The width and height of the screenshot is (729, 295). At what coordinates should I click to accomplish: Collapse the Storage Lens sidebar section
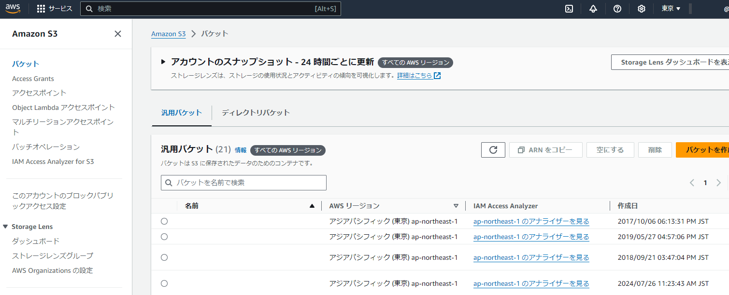coord(6,227)
